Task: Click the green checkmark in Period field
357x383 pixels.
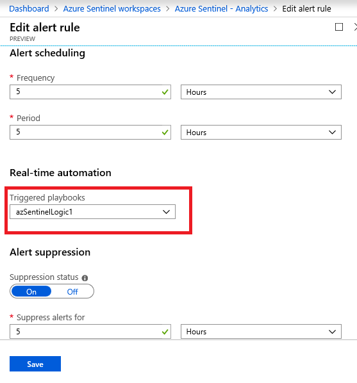Action: [x=165, y=133]
